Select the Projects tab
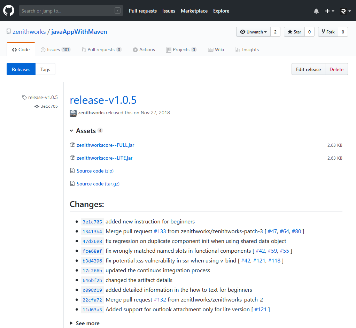This screenshot has width=356, height=328. coord(181,49)
